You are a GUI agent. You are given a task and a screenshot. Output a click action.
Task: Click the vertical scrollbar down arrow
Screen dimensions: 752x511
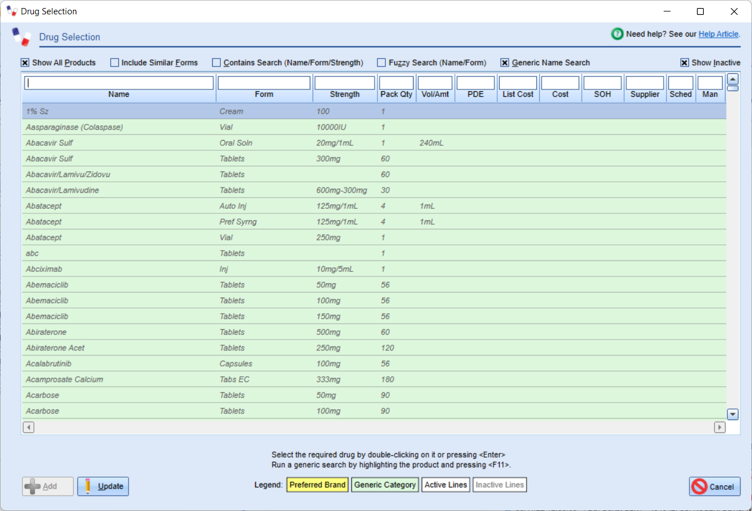732,414
